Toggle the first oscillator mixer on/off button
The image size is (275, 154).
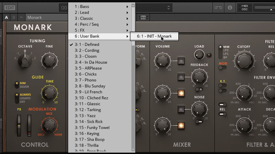[181, 61]
